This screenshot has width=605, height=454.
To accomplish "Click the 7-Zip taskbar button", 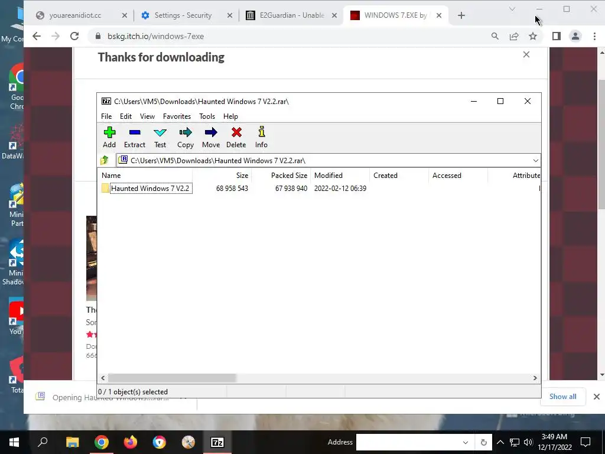I will tap(217, 442).
